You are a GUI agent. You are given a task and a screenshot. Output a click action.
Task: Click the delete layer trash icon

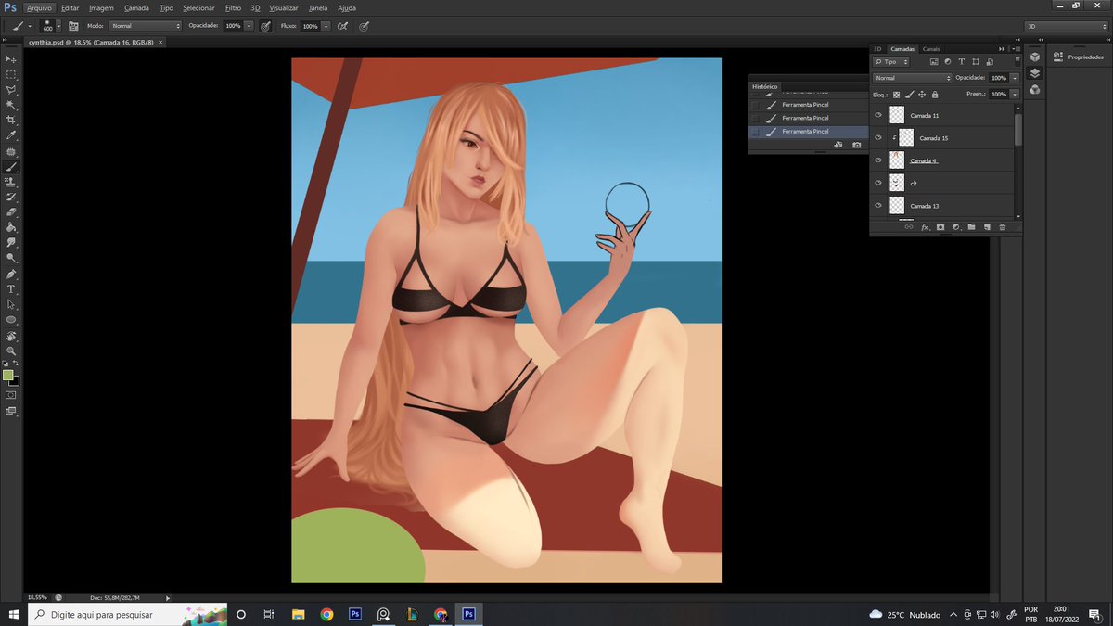(x=1003, y=227)
